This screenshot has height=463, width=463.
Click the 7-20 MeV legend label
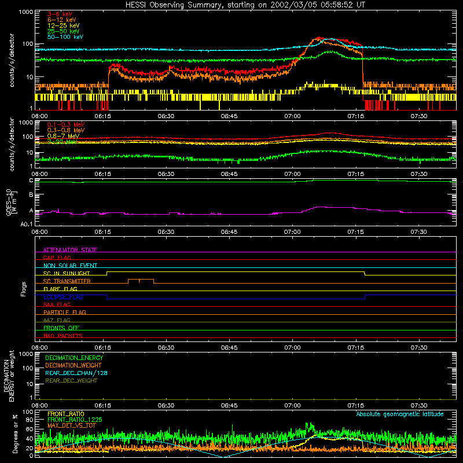pos(62,142)
